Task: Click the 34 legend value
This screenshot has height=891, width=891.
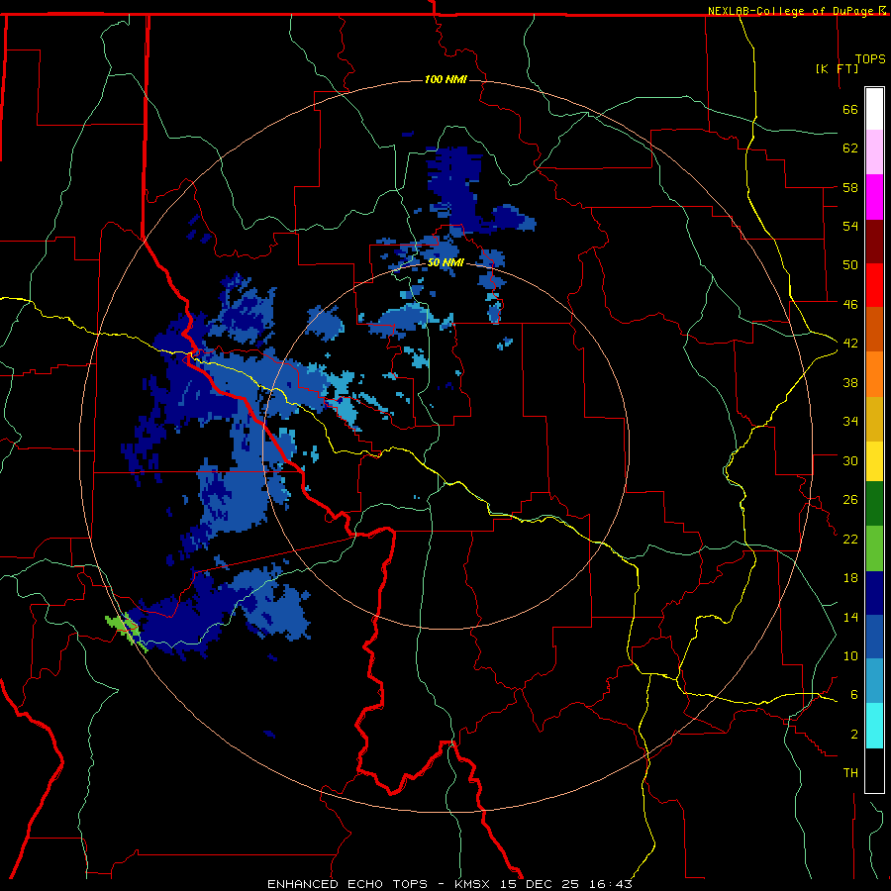Action: 850,422
